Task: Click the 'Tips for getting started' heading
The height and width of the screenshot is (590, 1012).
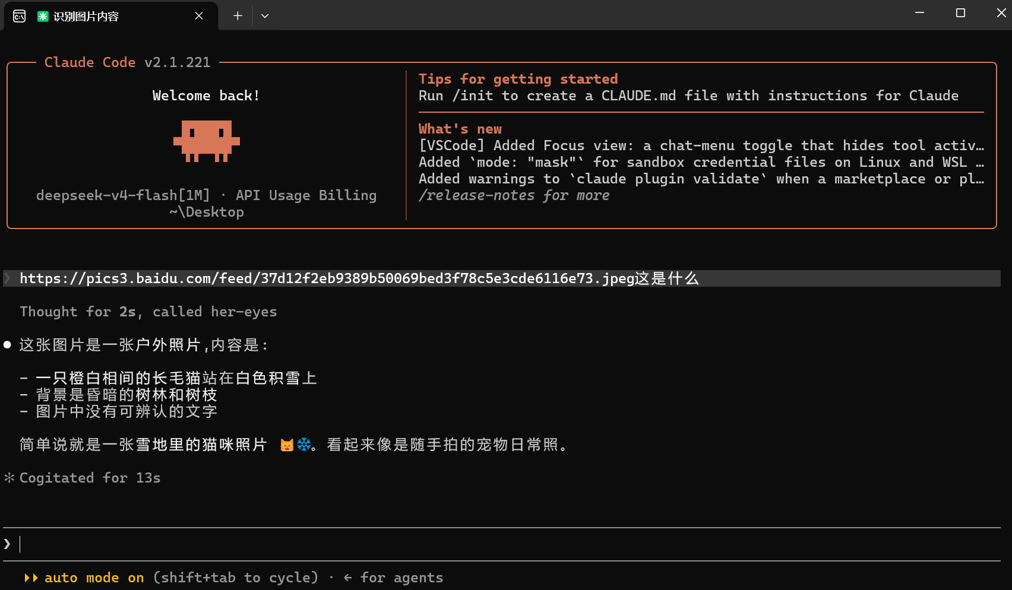Action: pyautogui.click(x=518, y=79)
